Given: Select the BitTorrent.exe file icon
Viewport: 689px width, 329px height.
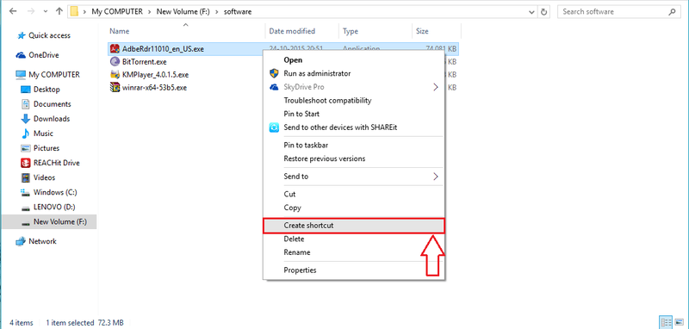Looking at the screenshot, I should click(x=115, y=61).
